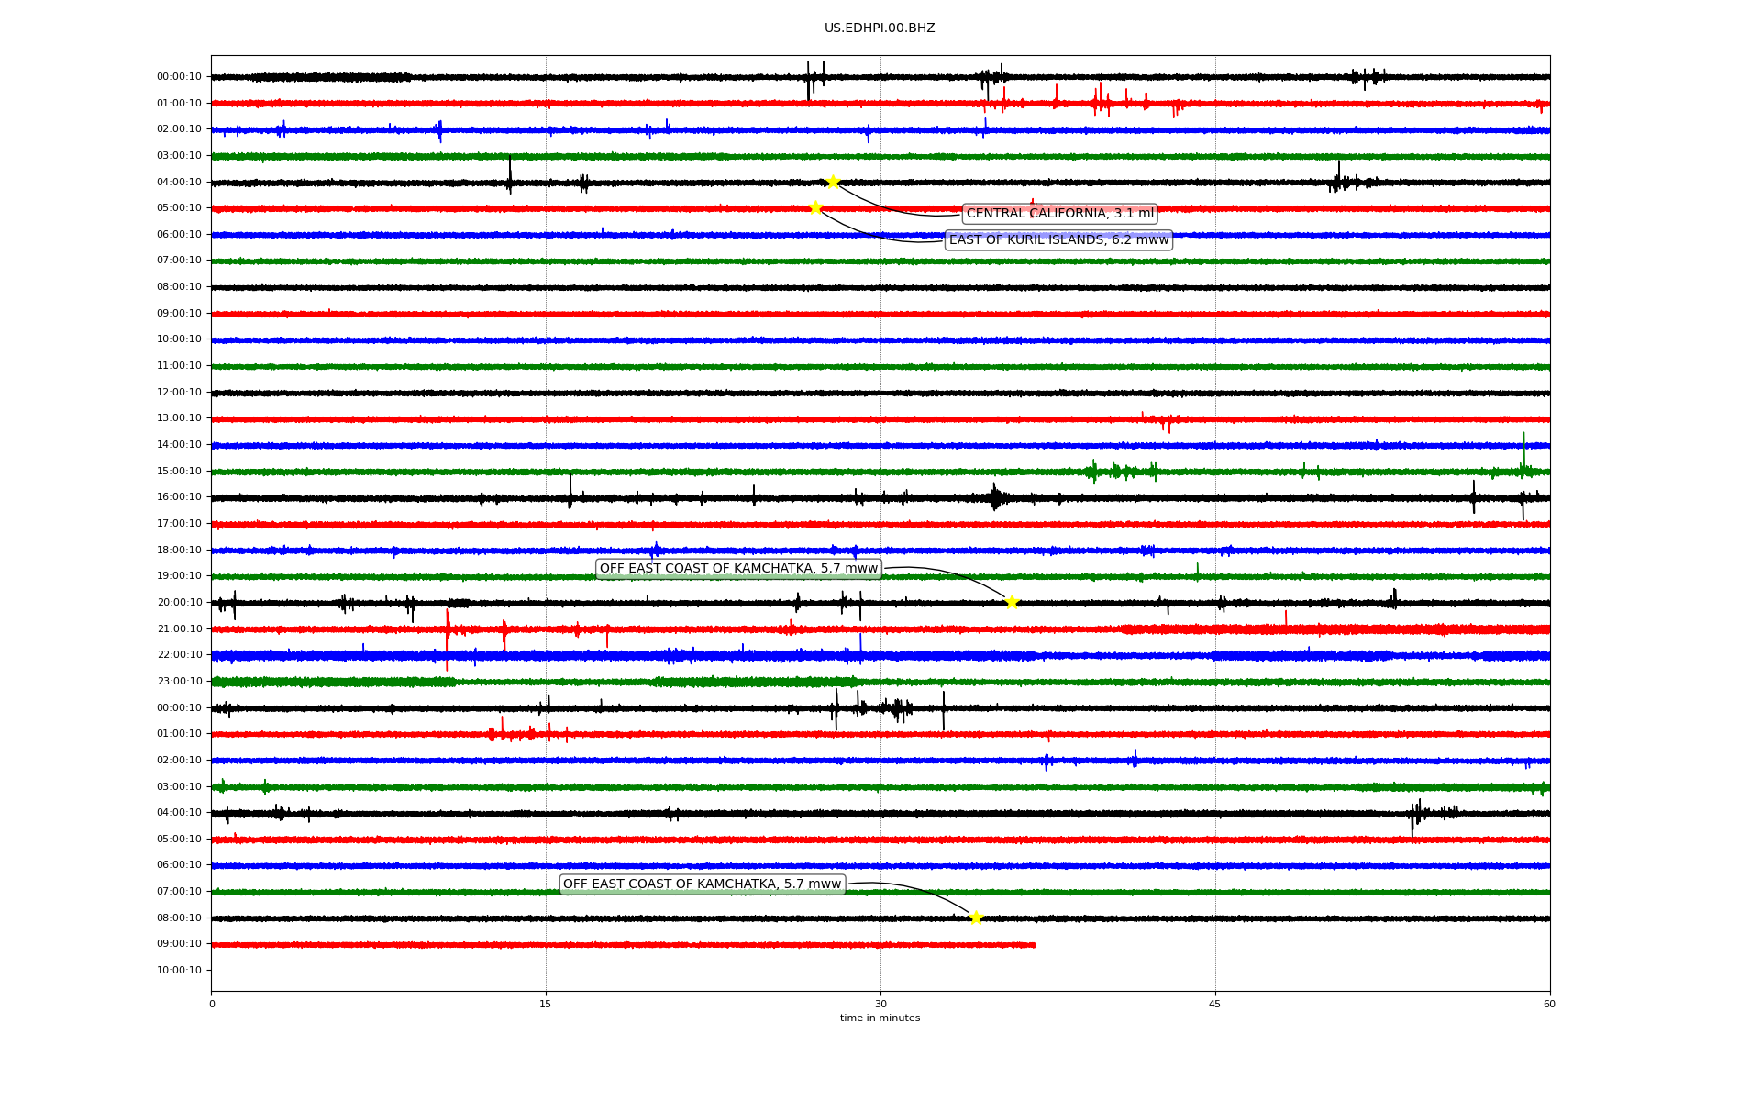The image size is (1761, 1101).
Task: Click the star marker for Central California event
Action: pyautogui.click(x=833, y=182)
